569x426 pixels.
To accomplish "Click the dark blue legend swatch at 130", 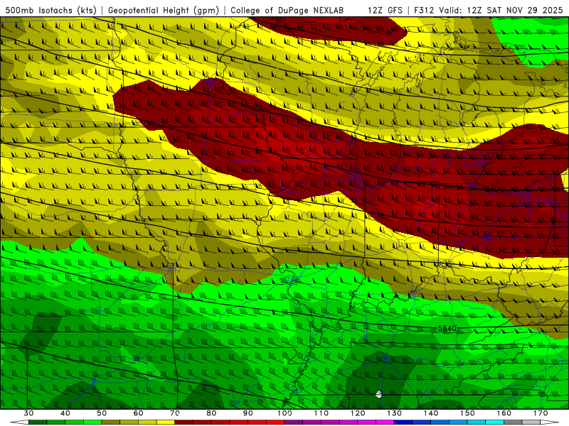I will tap(403, 422).
